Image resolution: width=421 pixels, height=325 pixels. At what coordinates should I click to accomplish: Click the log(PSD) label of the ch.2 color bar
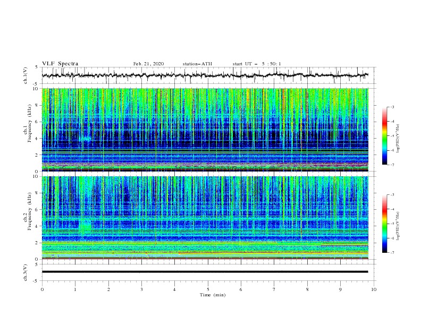pos(398,226)
